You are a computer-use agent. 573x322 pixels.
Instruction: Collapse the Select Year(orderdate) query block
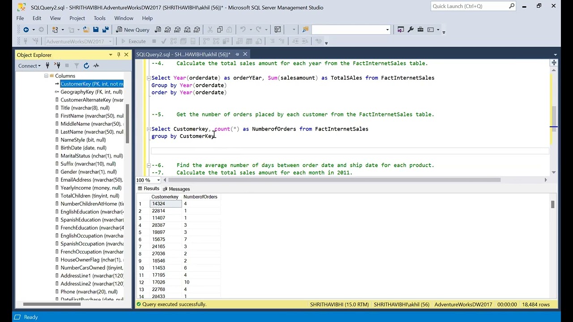tap(148, 78)
